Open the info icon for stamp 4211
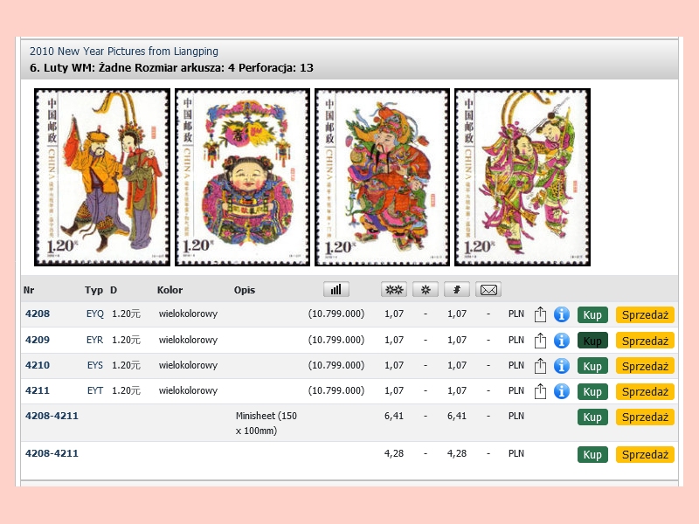The height and width of the screenshot is (524, 699). point(562,391)
